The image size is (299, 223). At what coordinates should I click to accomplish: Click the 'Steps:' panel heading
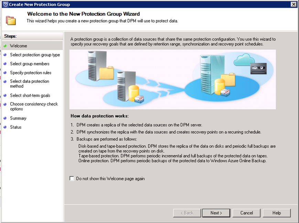[10, 36]
